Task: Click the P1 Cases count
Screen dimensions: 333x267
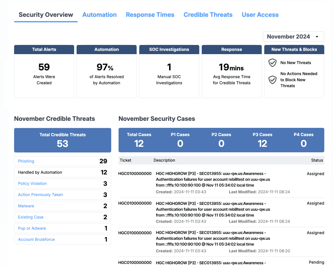Action: (x=180, y=143)
